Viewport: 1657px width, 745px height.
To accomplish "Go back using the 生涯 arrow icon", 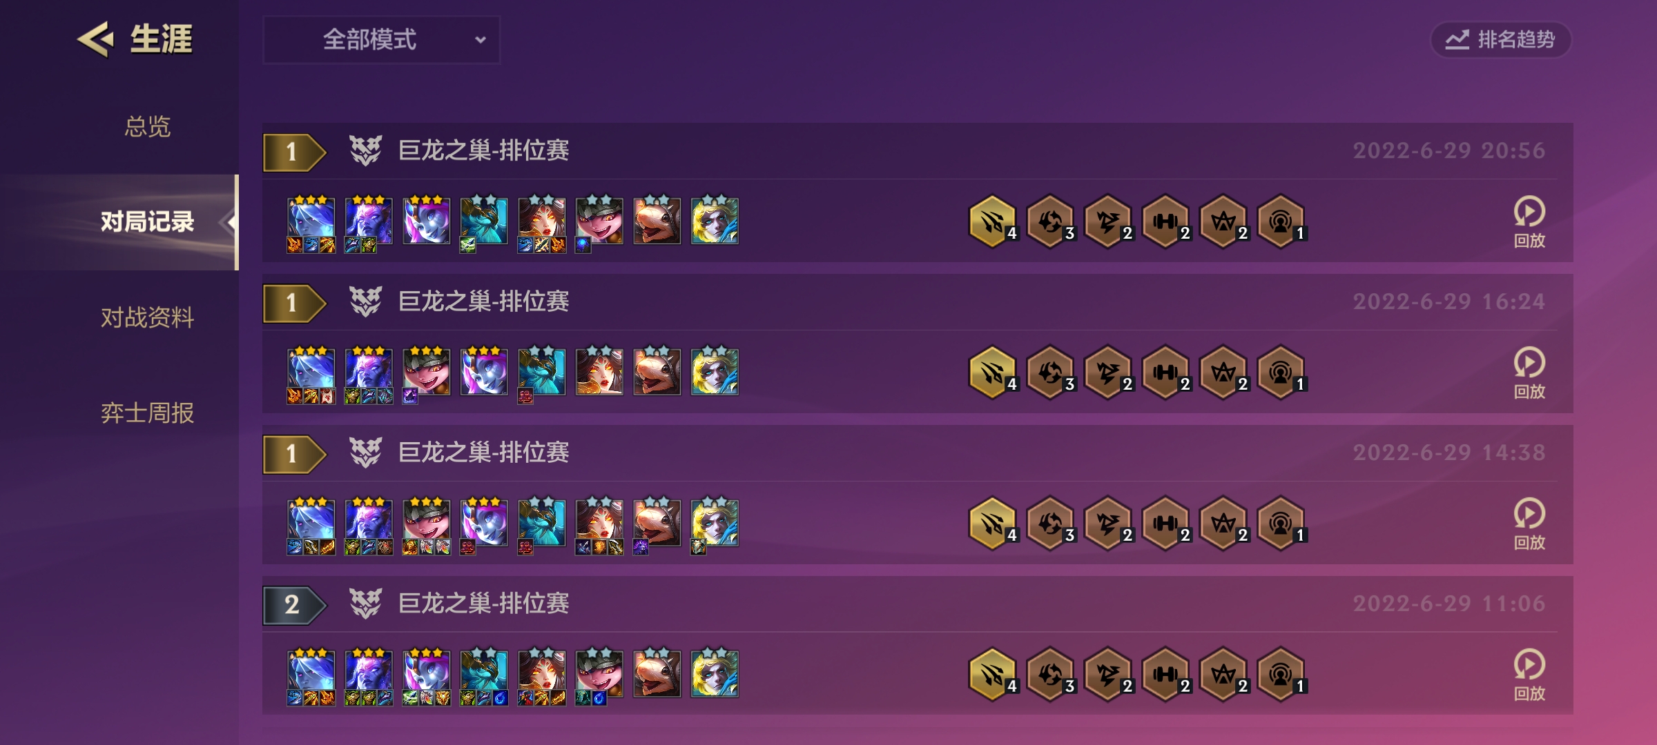I will [95, 39].
